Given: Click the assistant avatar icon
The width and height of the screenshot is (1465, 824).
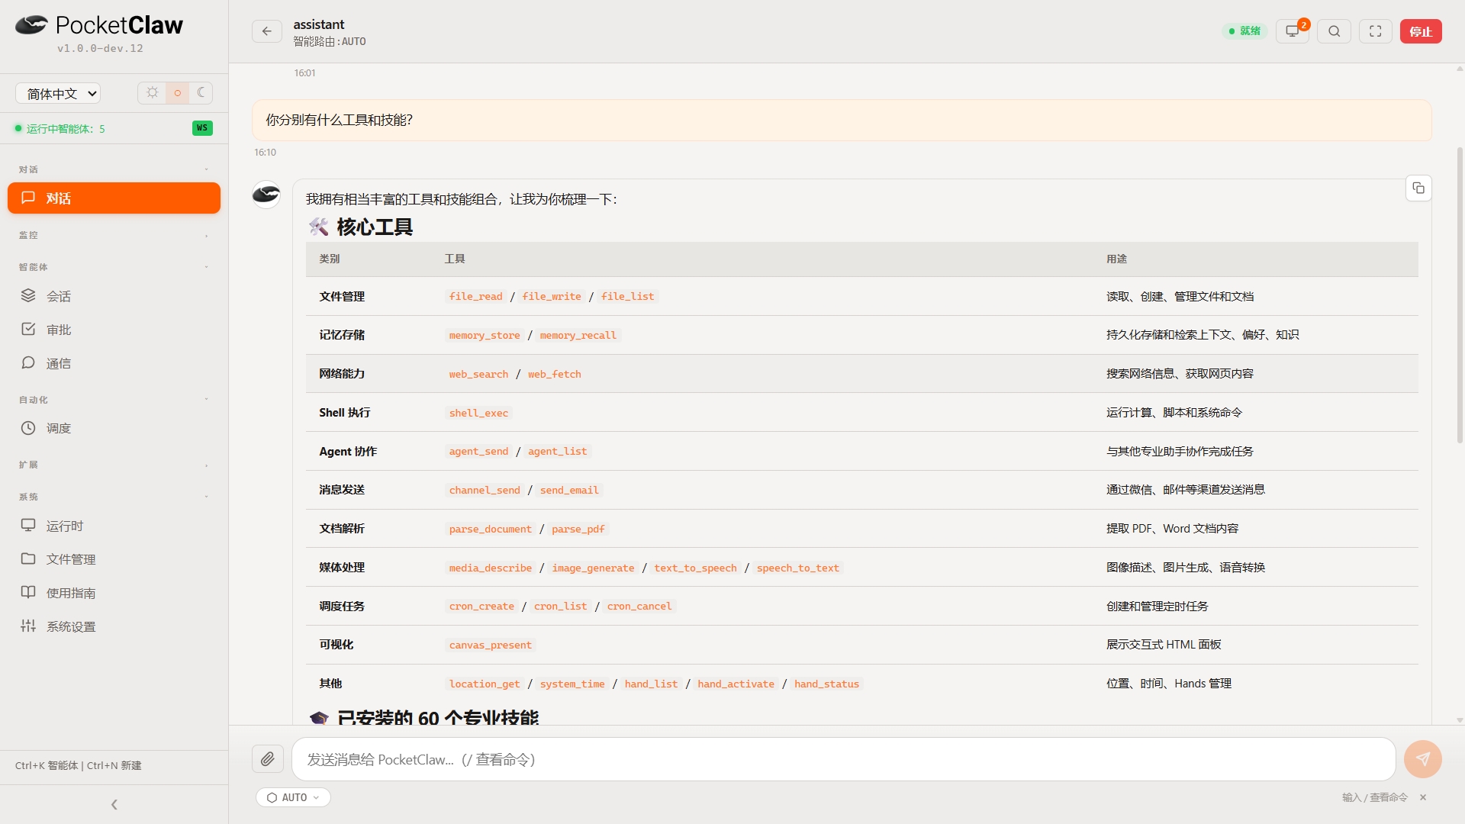Looking at the screenshot, I should pos(266,195).
